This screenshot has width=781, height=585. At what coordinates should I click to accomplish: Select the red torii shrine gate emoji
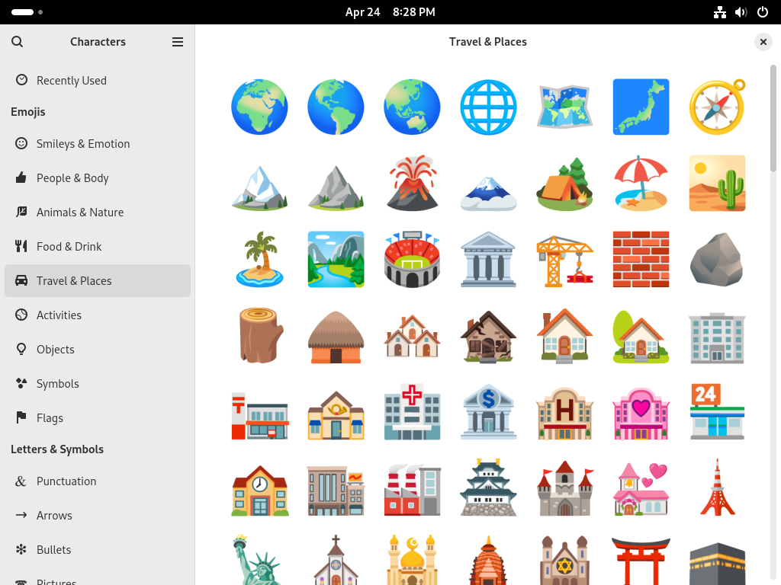click(641, 560)
